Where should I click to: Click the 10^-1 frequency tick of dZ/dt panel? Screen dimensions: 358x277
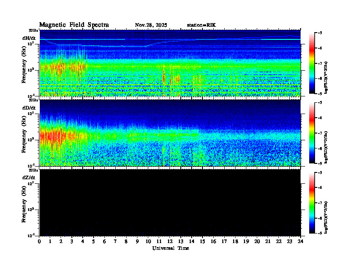[31, 235]
